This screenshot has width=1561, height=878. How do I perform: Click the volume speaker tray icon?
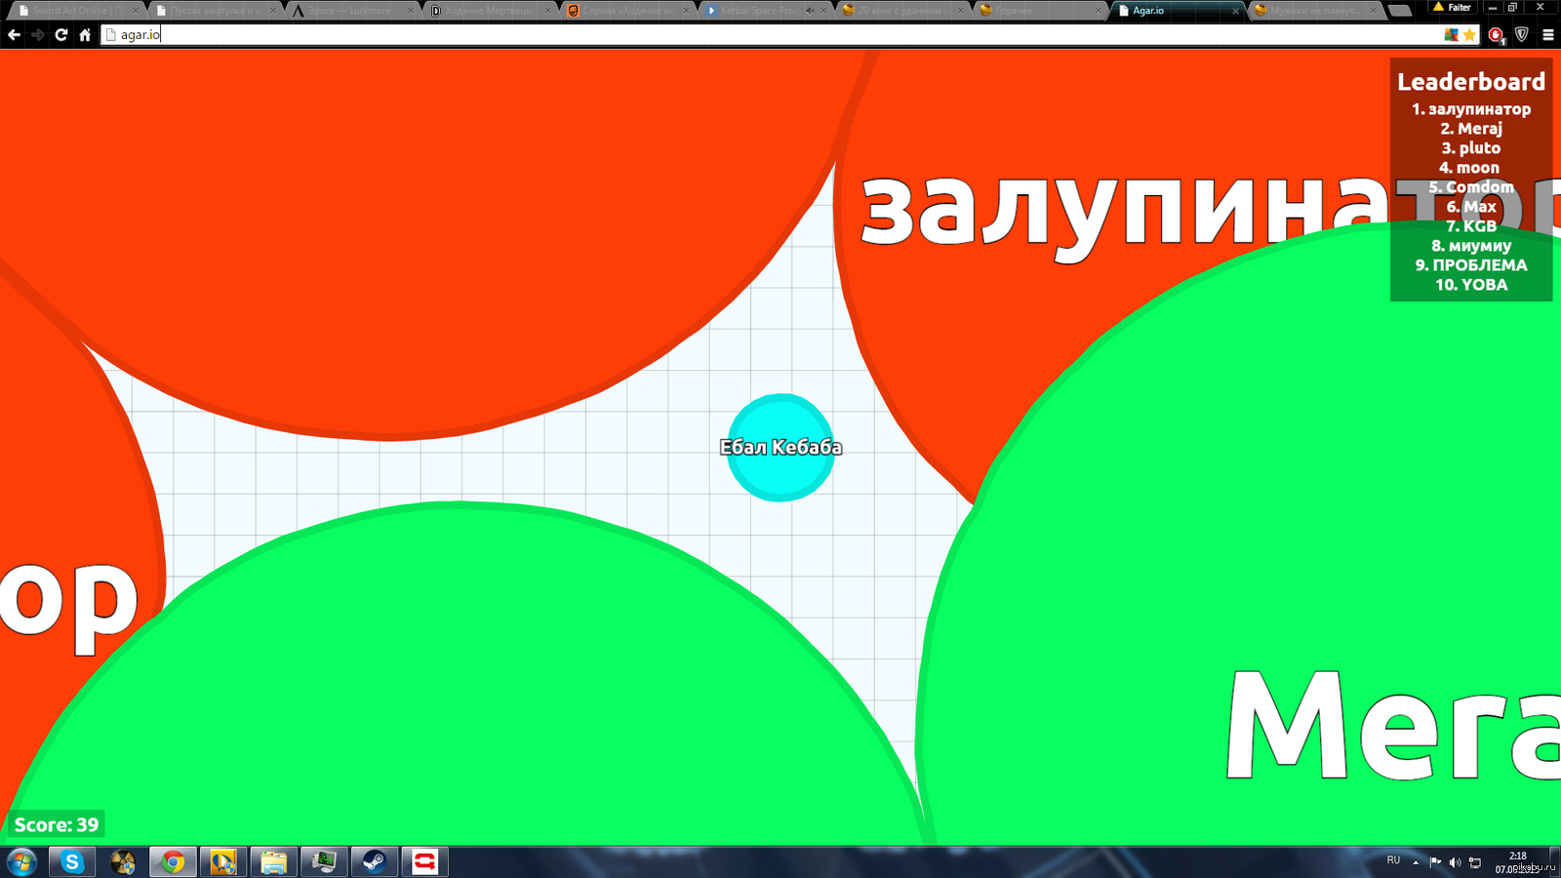(x=1455, y=862)
